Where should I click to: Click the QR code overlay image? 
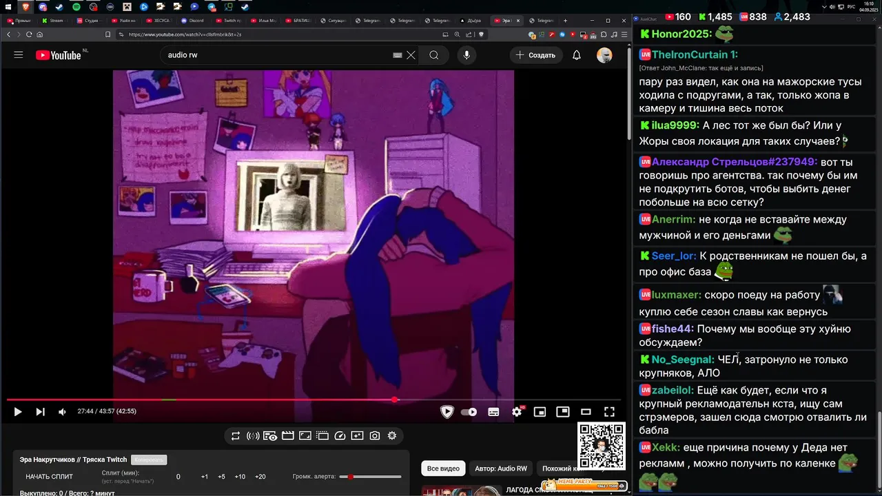(x=601, y=446)
